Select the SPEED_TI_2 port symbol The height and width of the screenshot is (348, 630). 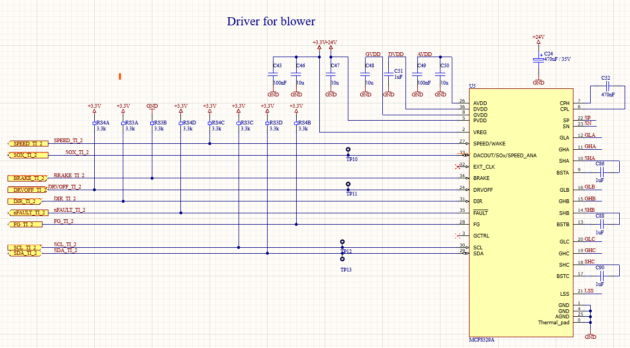[x=28, y=143]
